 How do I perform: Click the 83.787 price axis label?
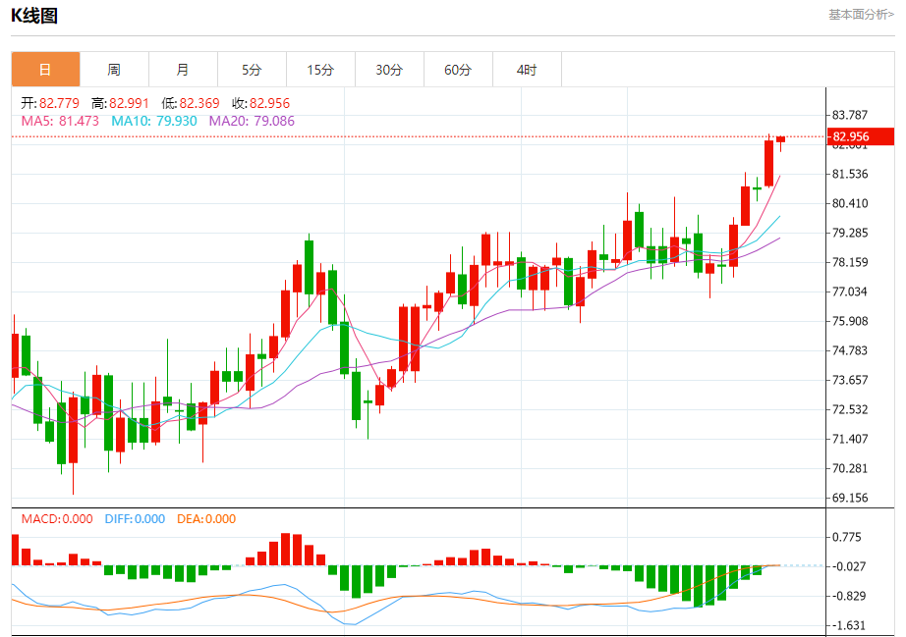[x=850, y=115]
